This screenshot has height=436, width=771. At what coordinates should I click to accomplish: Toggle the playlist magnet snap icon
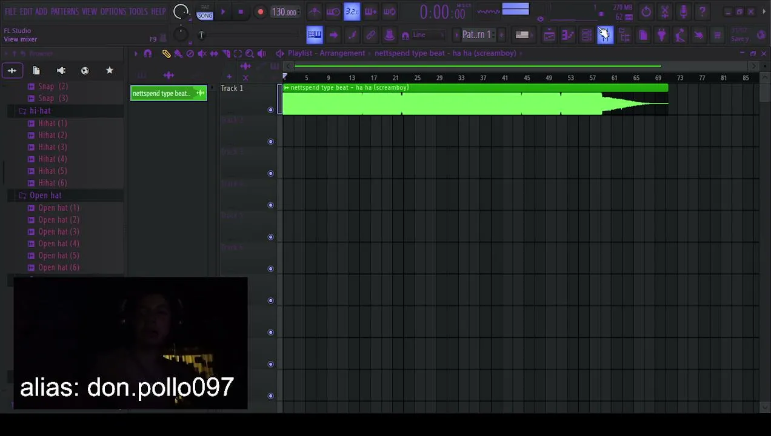coord(147,53)
